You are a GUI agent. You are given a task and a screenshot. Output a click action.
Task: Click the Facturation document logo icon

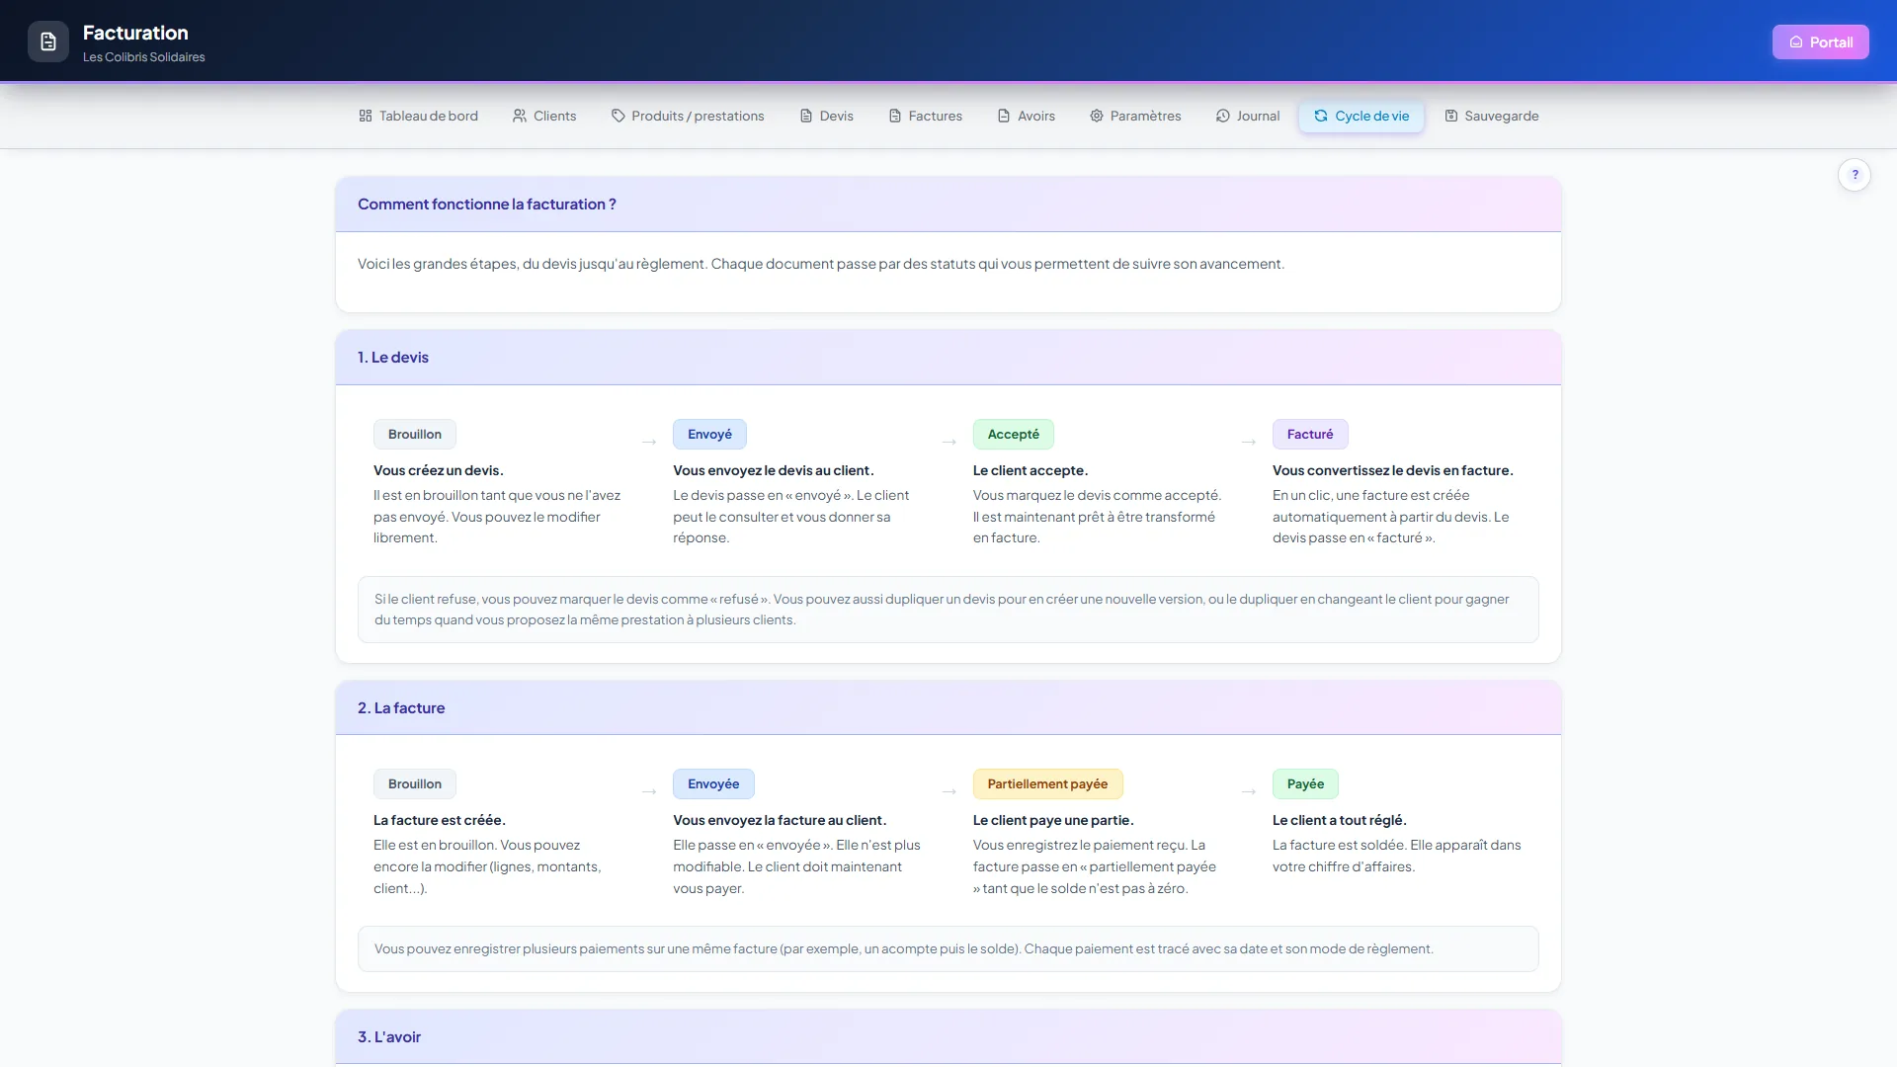pyautogui.click(x=48, y=41)
